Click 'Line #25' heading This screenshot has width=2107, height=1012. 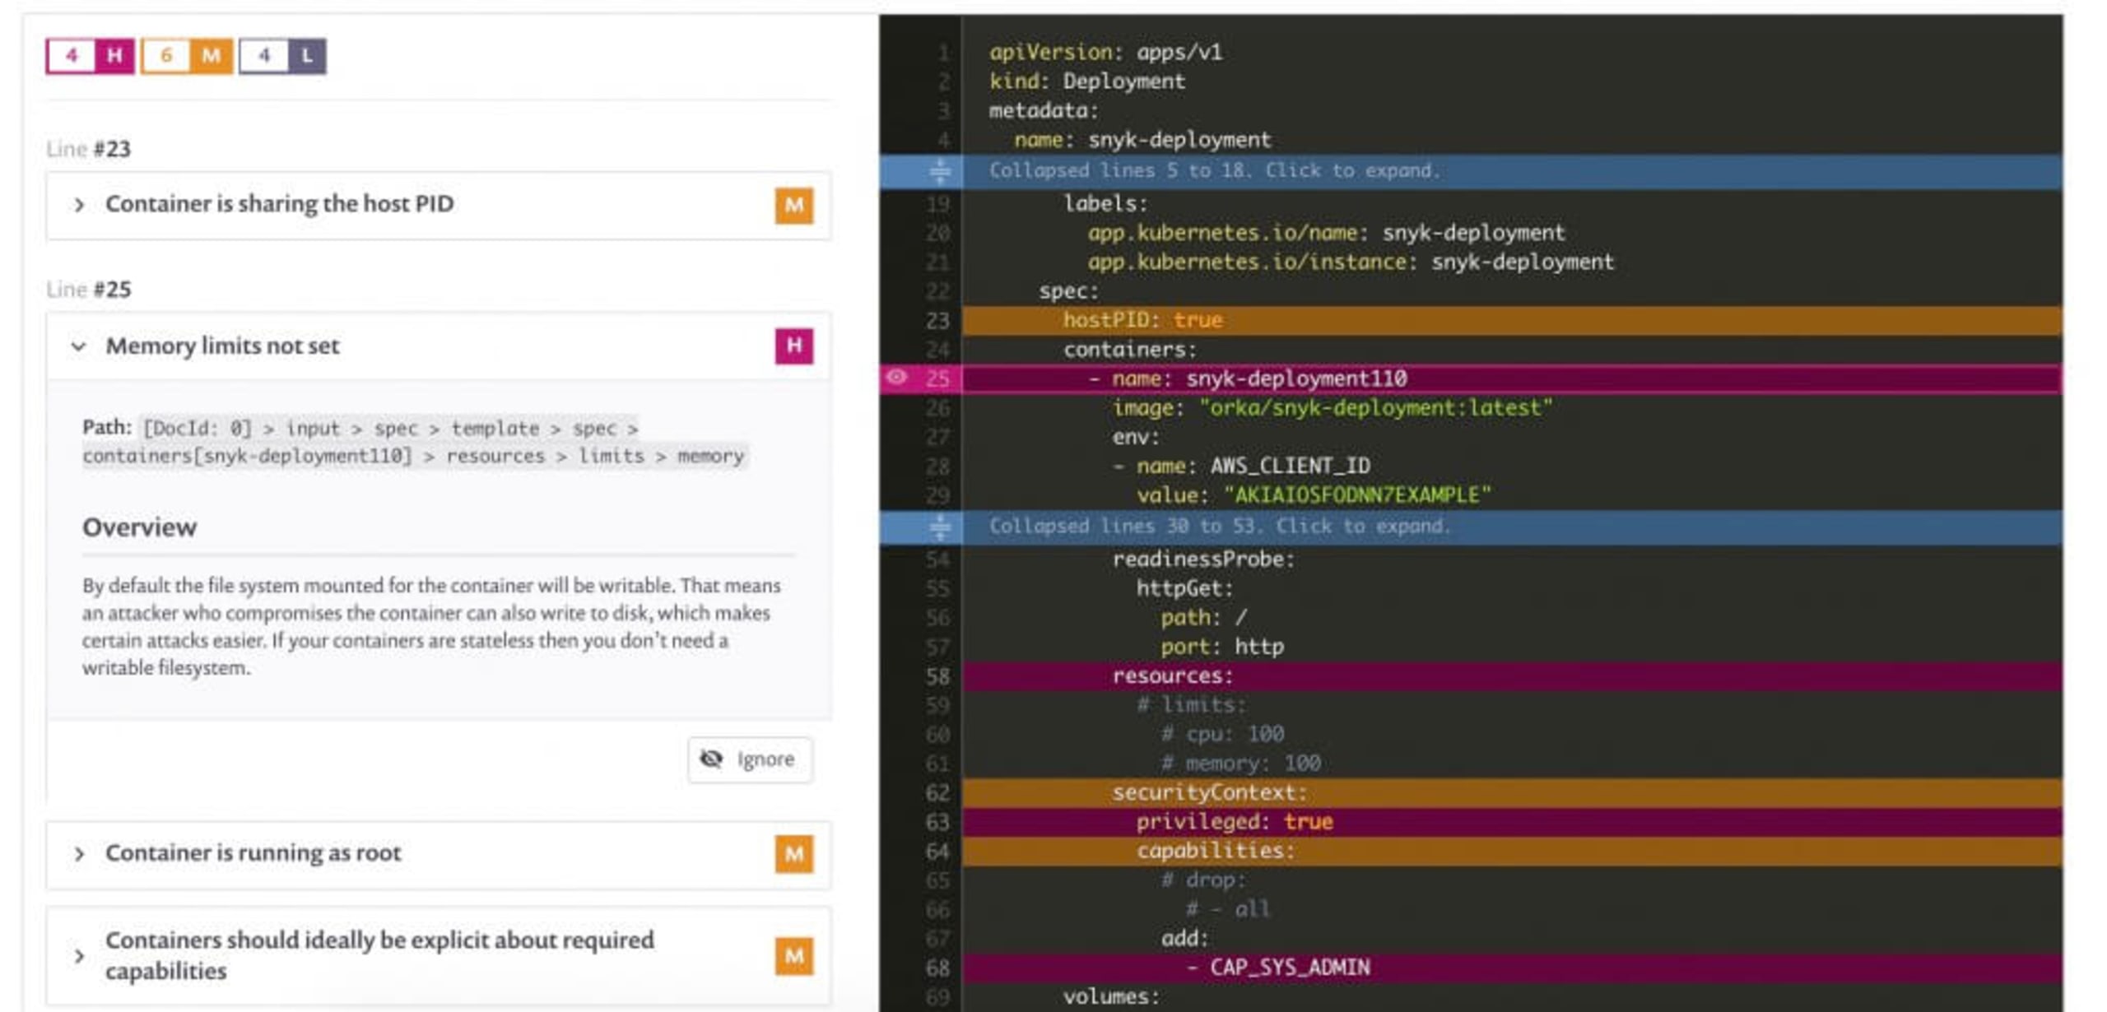click(88, 290)
